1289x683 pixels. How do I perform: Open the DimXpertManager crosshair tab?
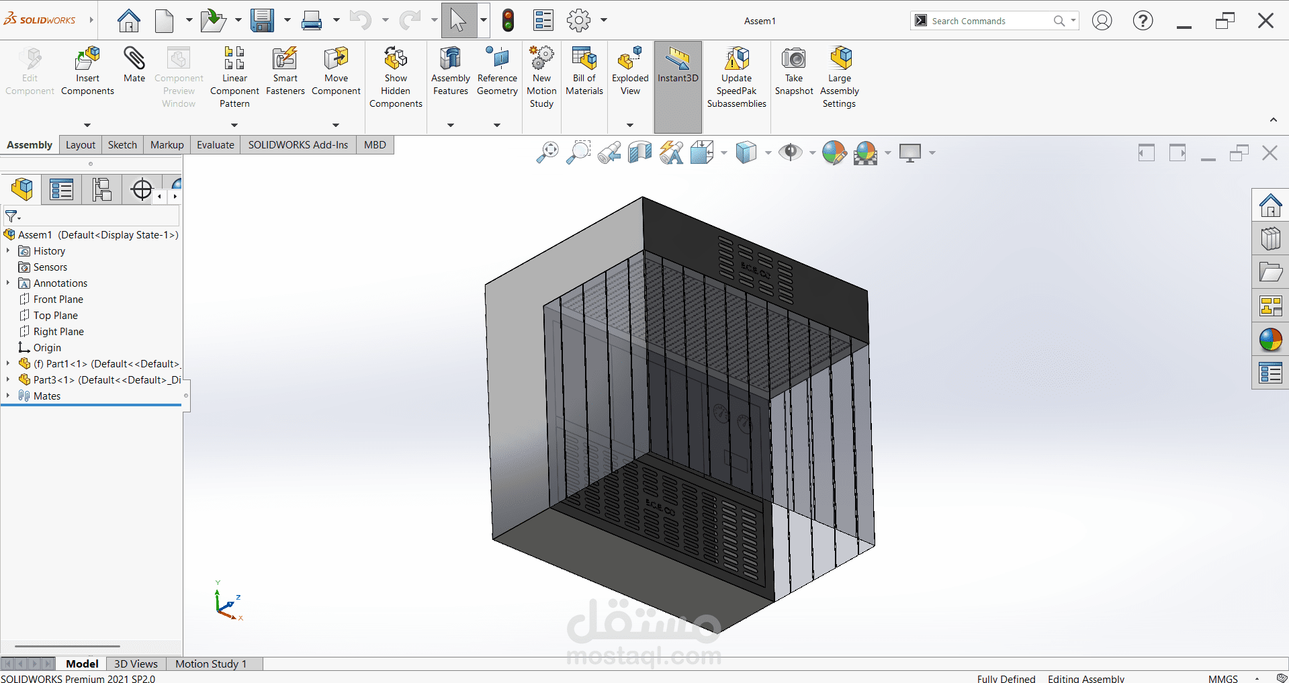click(142, 189)
